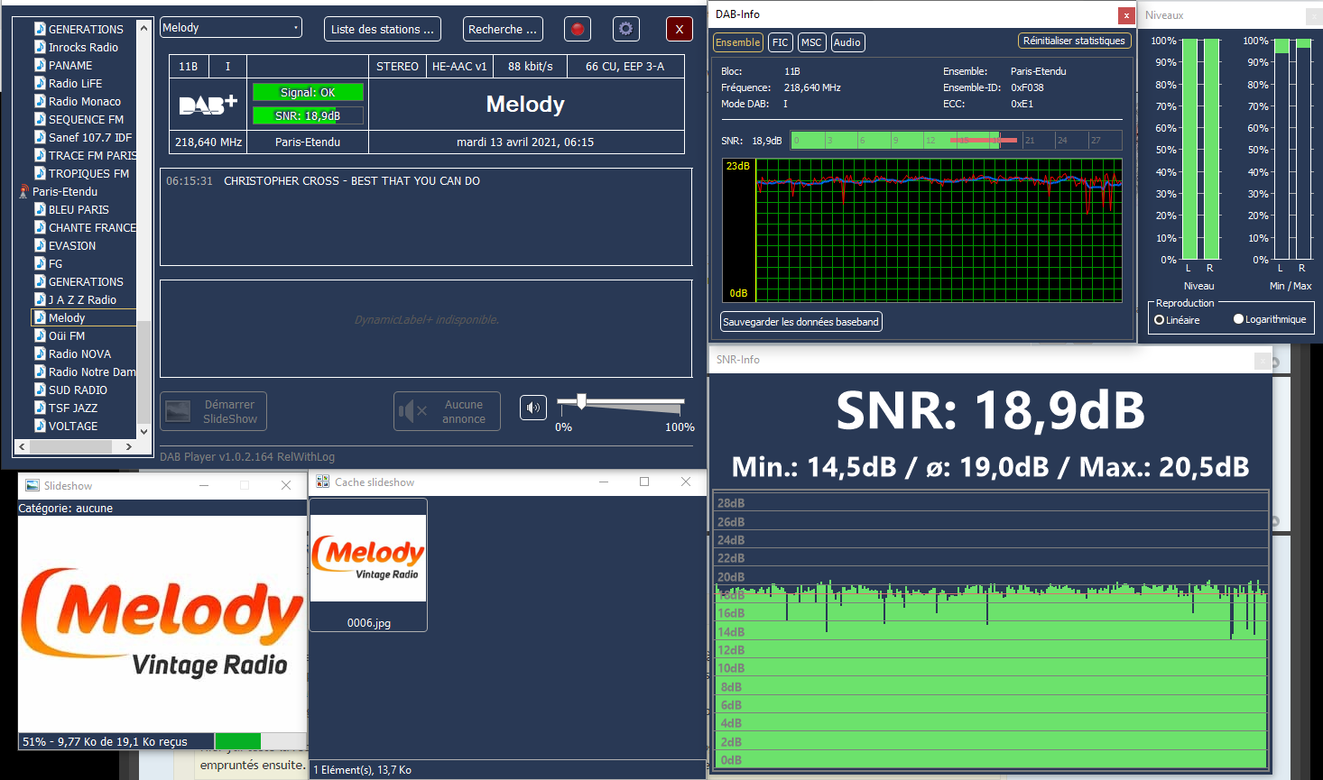Open the Ensemble tab in DAB-Info
The width and height of the screenshot is (1323, 780).
coord(738,42)
